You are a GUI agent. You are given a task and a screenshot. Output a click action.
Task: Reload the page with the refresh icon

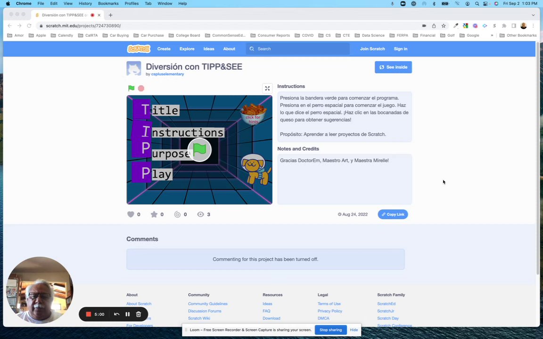pos(29,25)
